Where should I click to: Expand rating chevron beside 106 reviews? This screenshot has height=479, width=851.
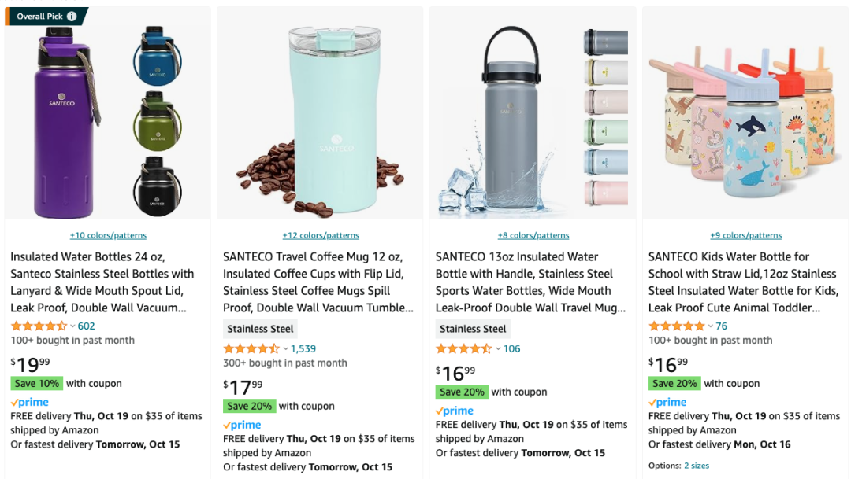(x=498, y=349)
